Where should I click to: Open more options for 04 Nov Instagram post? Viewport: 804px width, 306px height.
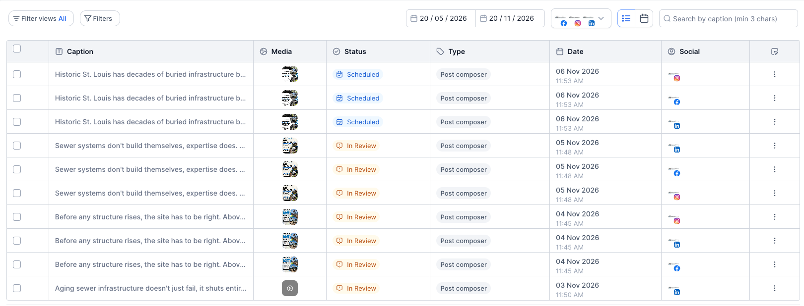coord(775,217)
